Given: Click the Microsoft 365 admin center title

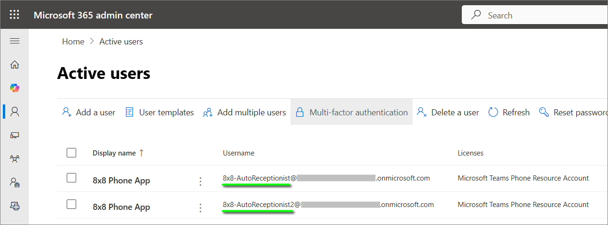Looking at the screenshot, I should 93,15.
